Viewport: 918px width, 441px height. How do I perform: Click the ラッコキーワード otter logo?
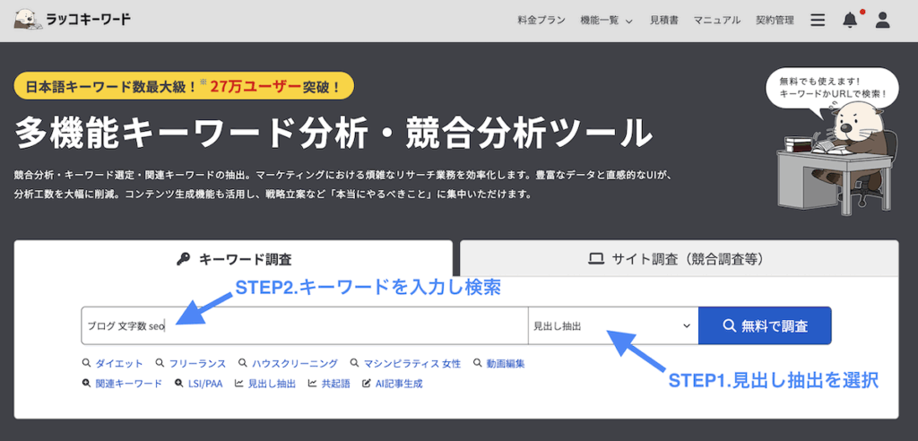coord(73,20)
